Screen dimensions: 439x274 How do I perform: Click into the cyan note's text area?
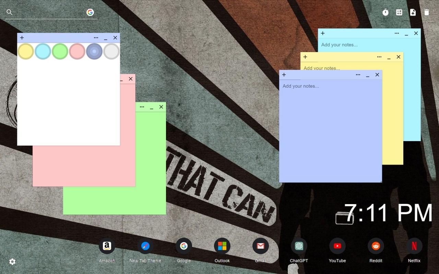[x=369, y=89]
